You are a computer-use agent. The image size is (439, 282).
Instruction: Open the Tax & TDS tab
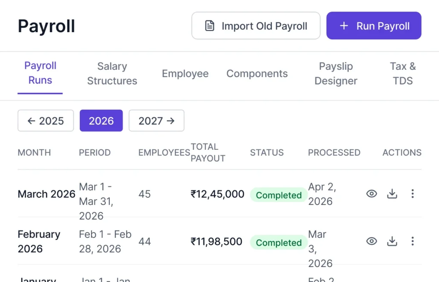point(403,74)
